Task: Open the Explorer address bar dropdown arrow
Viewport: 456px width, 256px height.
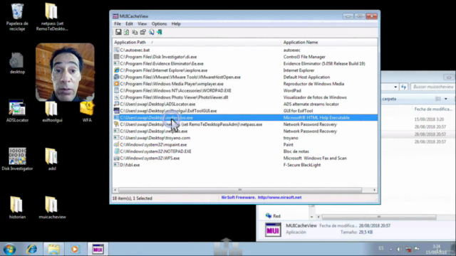Action: pos(395,87)
